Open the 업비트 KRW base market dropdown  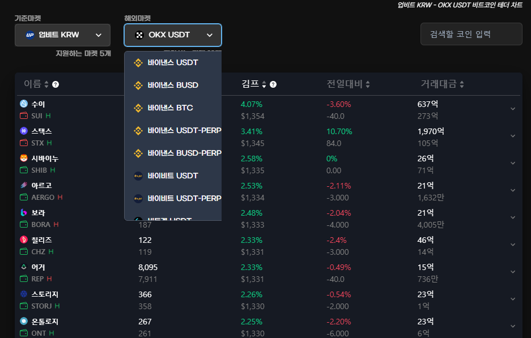[63, 35]
